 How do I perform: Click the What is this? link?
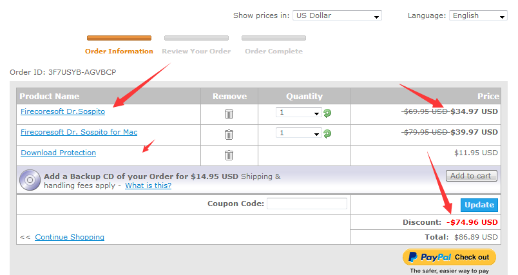(148, 185)
